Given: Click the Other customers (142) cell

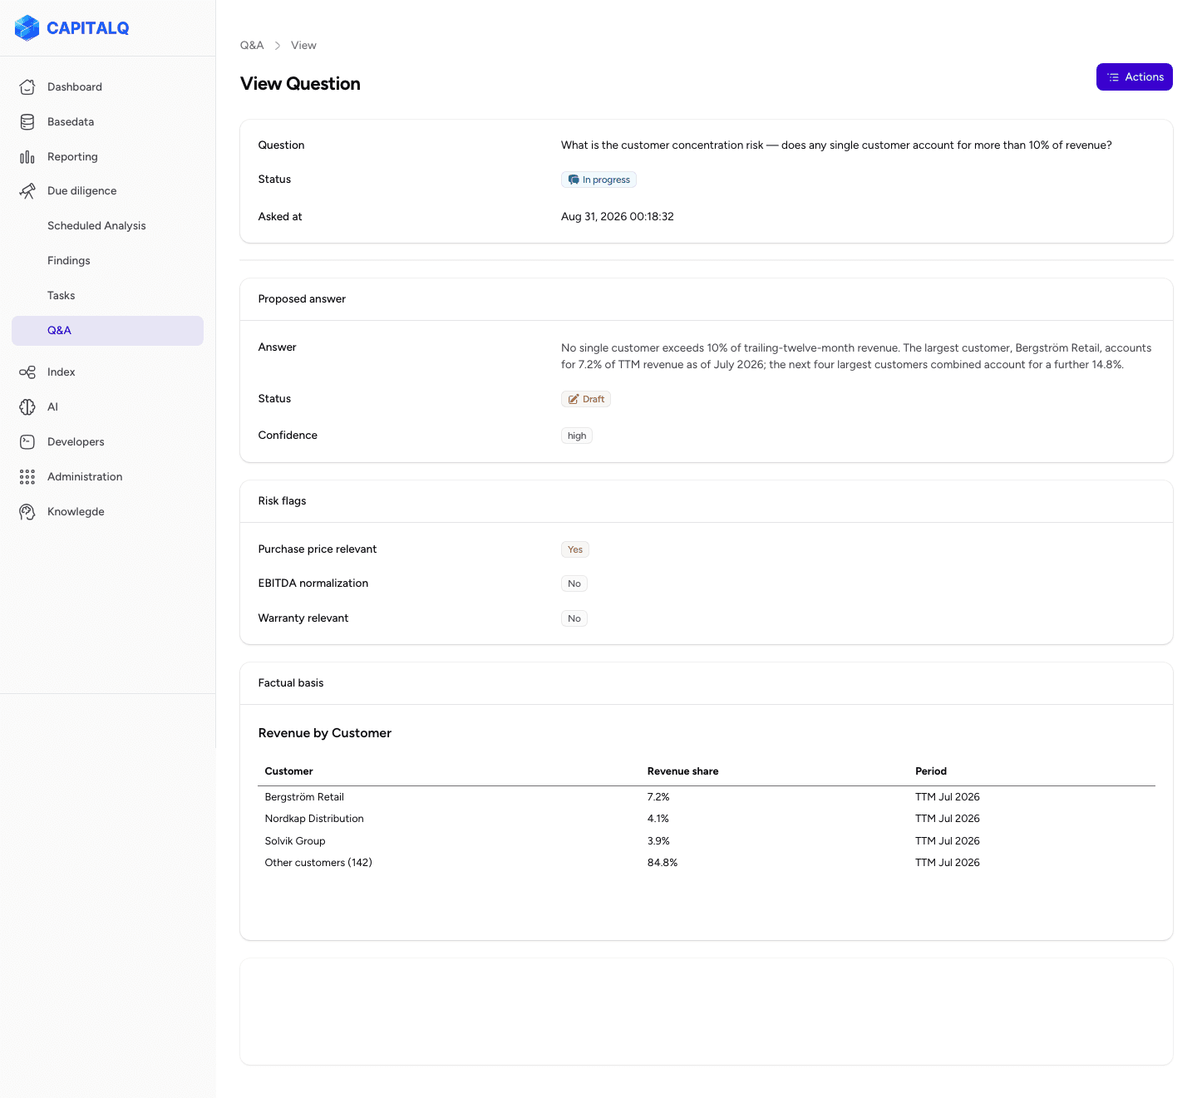Looking at the screenshot, I should pos(318,863).
